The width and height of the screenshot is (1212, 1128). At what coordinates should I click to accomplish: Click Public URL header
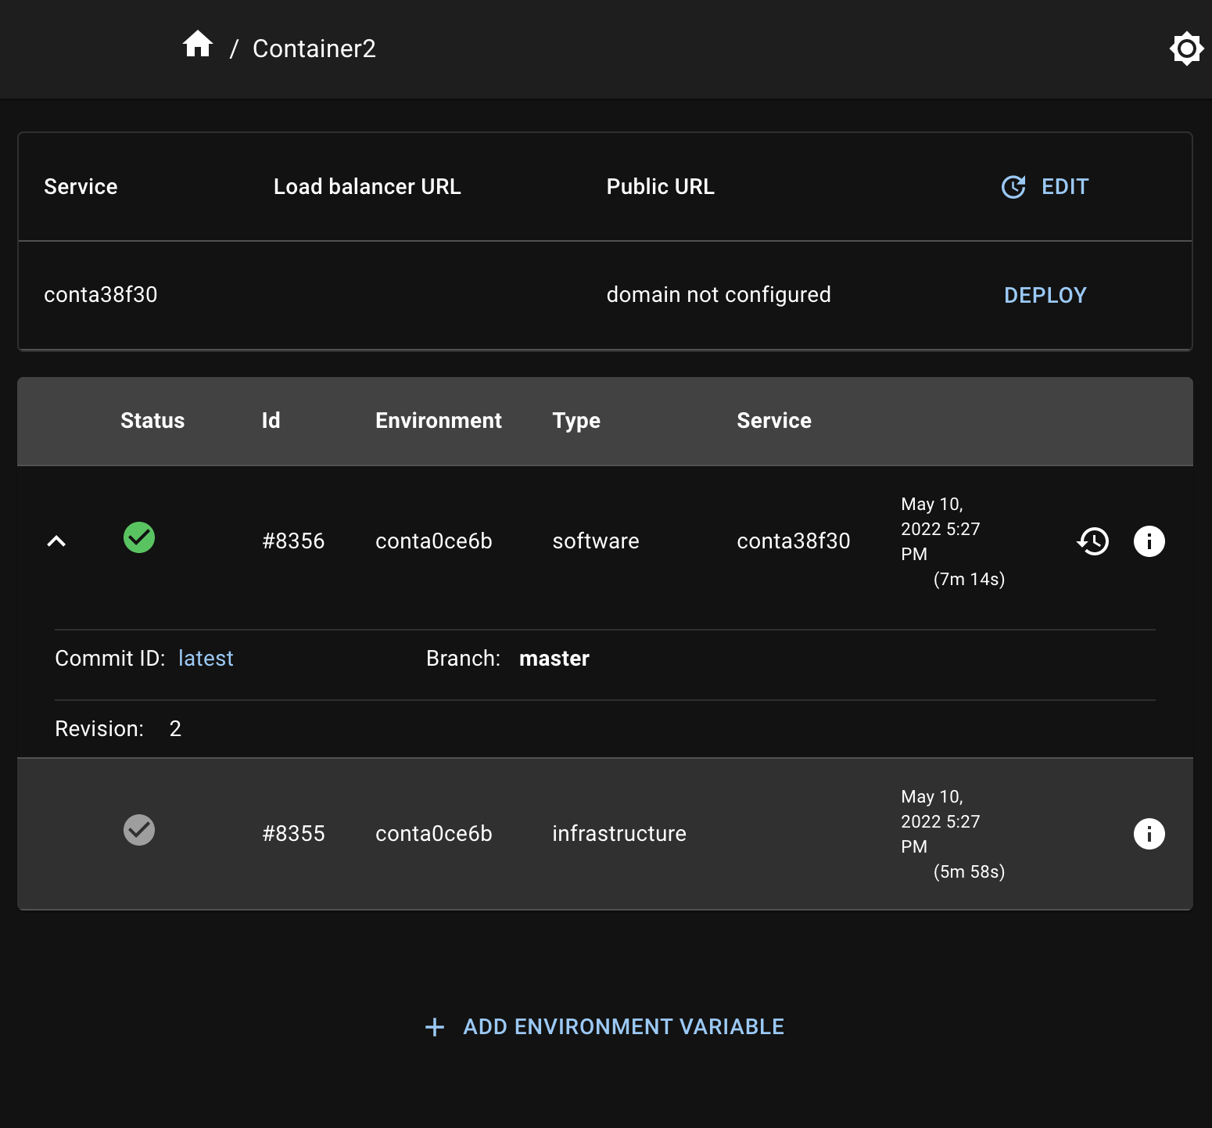(661, 187)
